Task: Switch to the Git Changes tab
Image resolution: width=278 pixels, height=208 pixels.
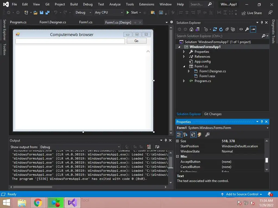Action: pos(213,114)
